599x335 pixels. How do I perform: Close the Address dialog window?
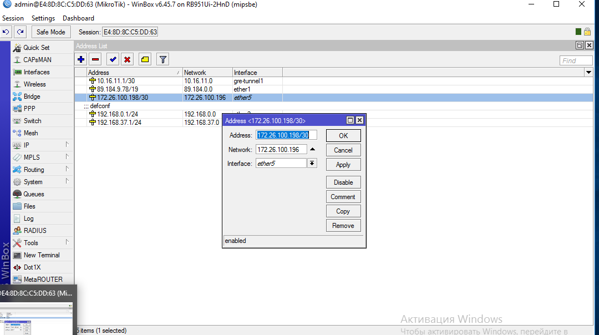click(359, 120)
